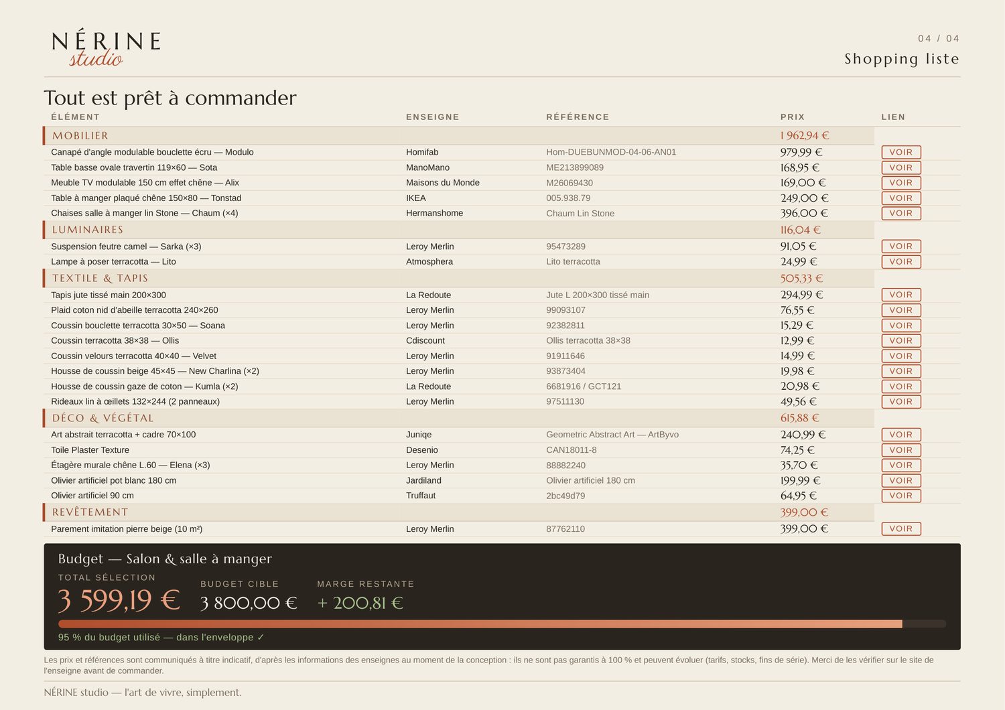
Task: Click the Maisons du Monde retailer name
Action: click(x=443, y=183)
